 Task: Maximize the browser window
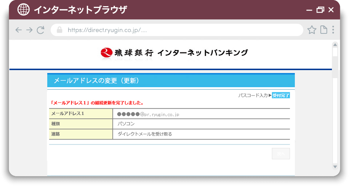(x=320, y=10)
